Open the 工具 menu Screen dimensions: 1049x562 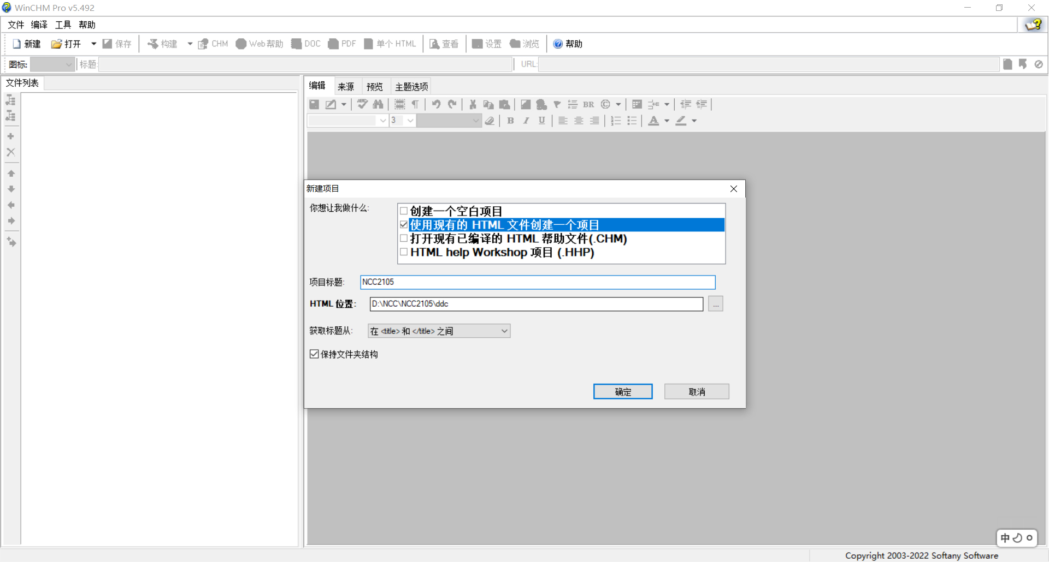point(62,25)
